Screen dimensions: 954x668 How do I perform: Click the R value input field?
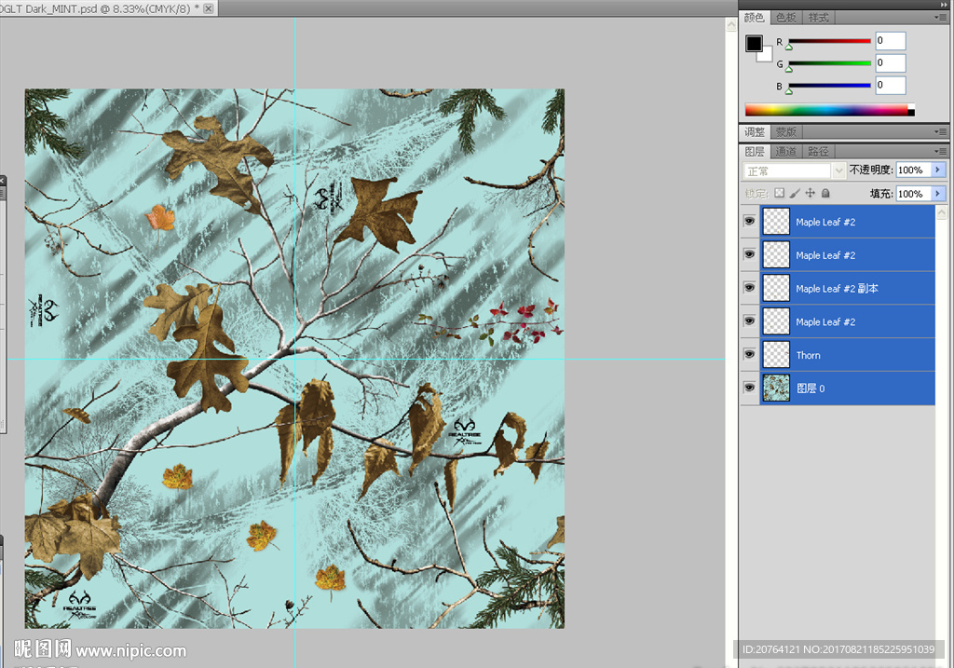[890, 41]
